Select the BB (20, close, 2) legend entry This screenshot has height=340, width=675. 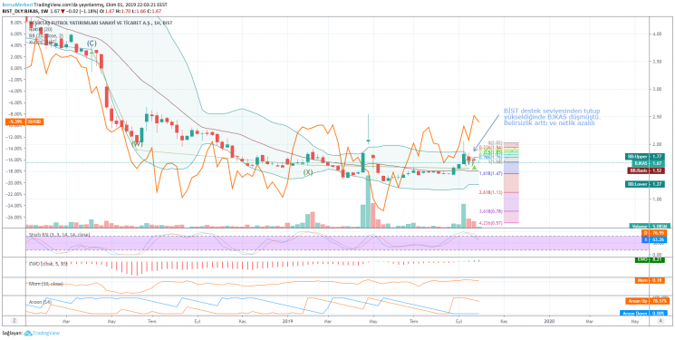click(45, 35)
